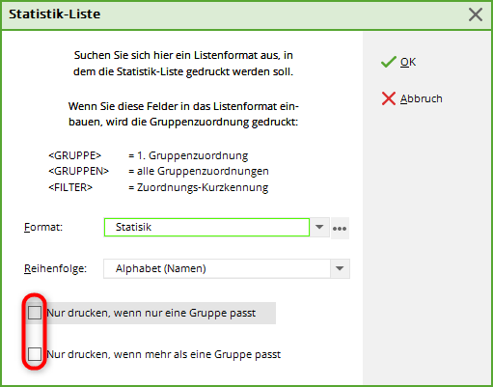Click label text 'Nur drucken, wenn nur eine Gruppe passt'
This screenshot has width=493, height=387.
(151, 313)
